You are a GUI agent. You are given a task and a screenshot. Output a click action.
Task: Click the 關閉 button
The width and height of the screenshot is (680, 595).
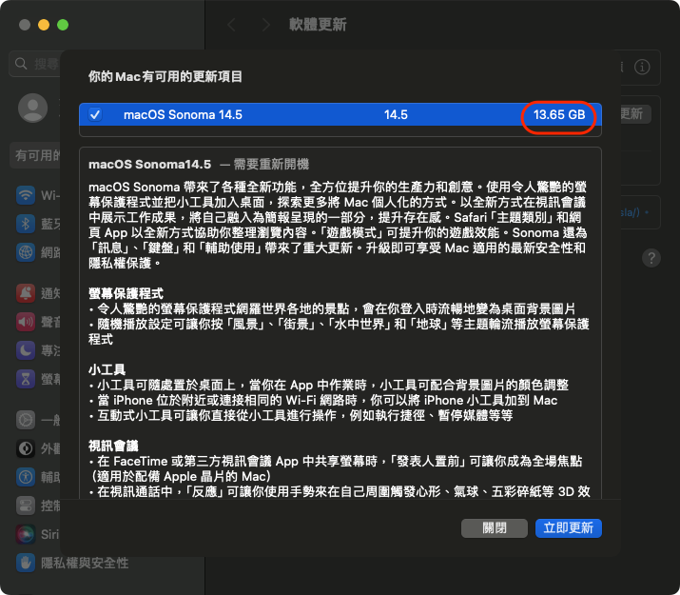click(x=495, y=528)
